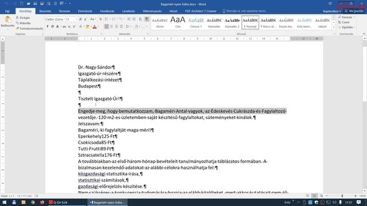Switch to Elrendezés tab
367x206 pixels.
coord(85,11)
